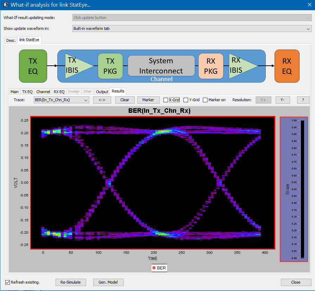315x291 pixels.
Task: Enable the Y-Grid checkbox
Action: (x=186, y=100)
